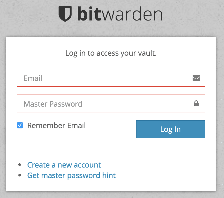Toggle the Remember Email checkbox
This screenshot has width=224, height=198.
(20, 125)
